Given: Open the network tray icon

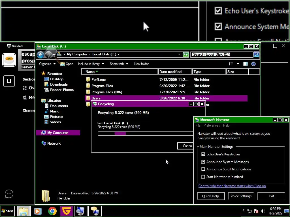Looking at the screenshot, I should pos(250,211).
